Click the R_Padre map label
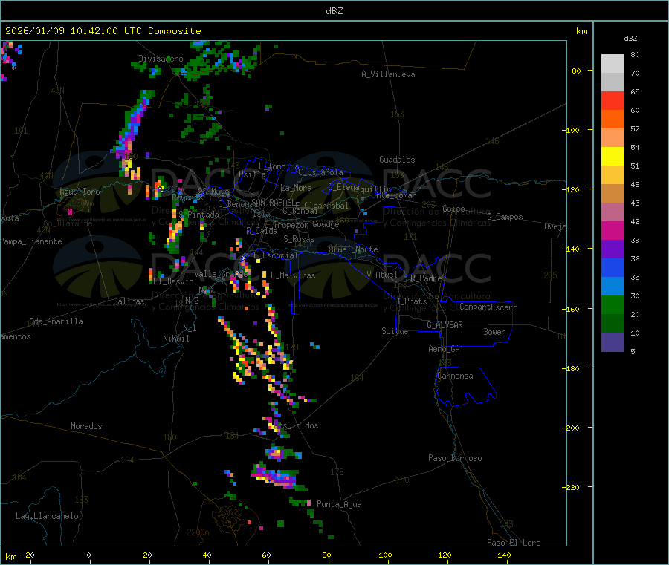 [426, 278]
